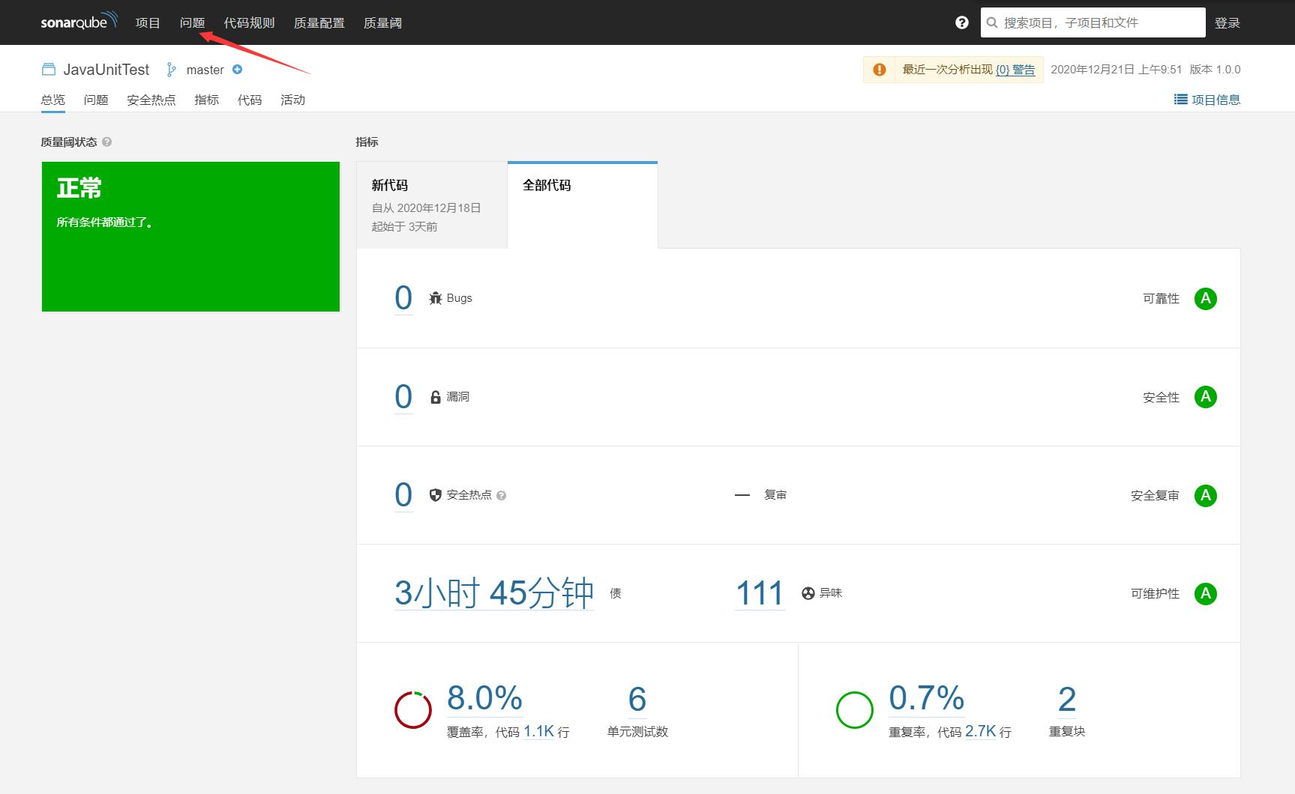Click the SonarQube logo
Screen dimensions: 1295x794
pyautogui.click(x=79, y=22)
